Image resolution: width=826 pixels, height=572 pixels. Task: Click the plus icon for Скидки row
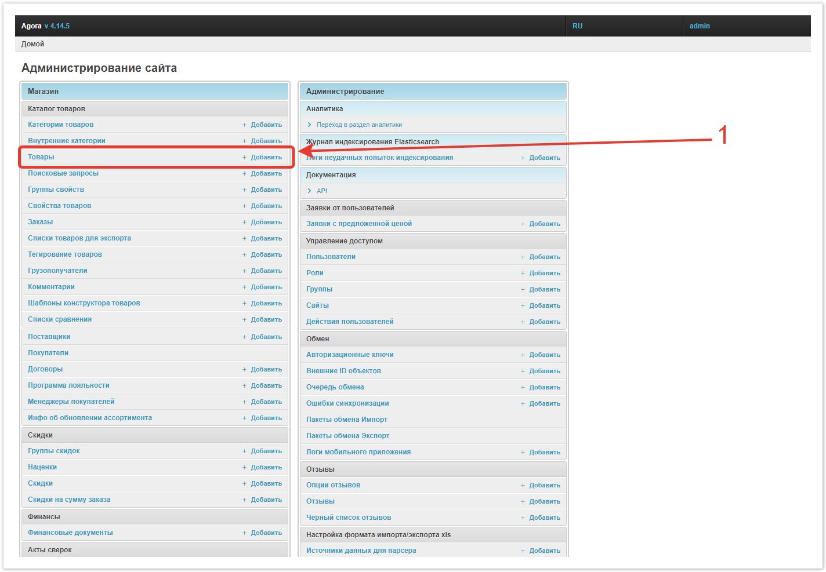[x=244, y=484]
